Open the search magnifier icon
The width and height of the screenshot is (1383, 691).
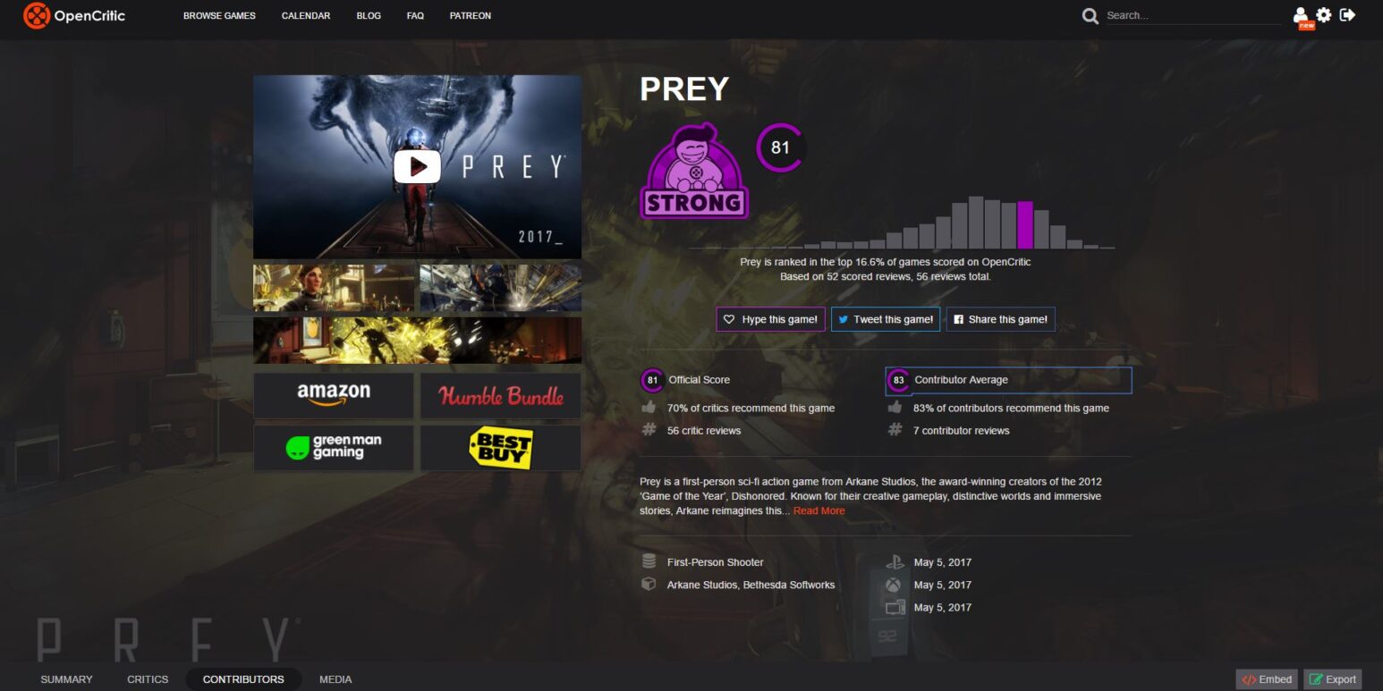[x=1090, y=16]
